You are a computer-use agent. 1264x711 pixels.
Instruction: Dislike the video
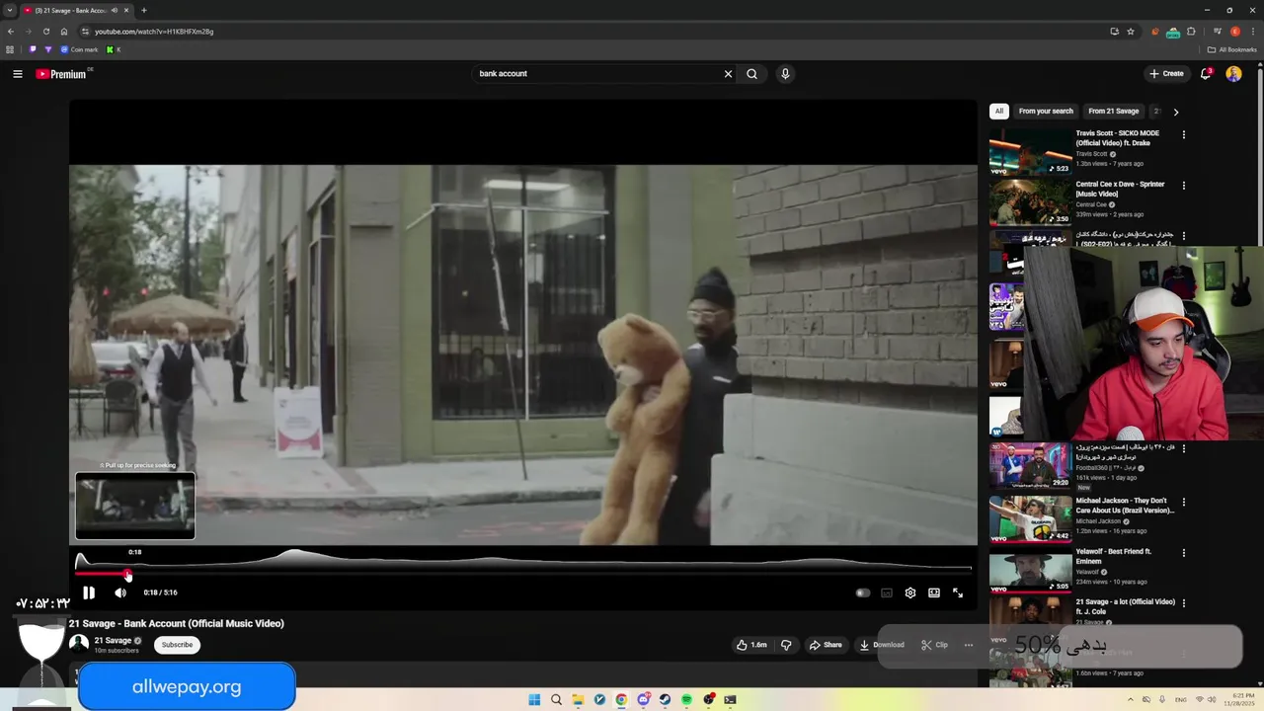click(x=786, y=645)
